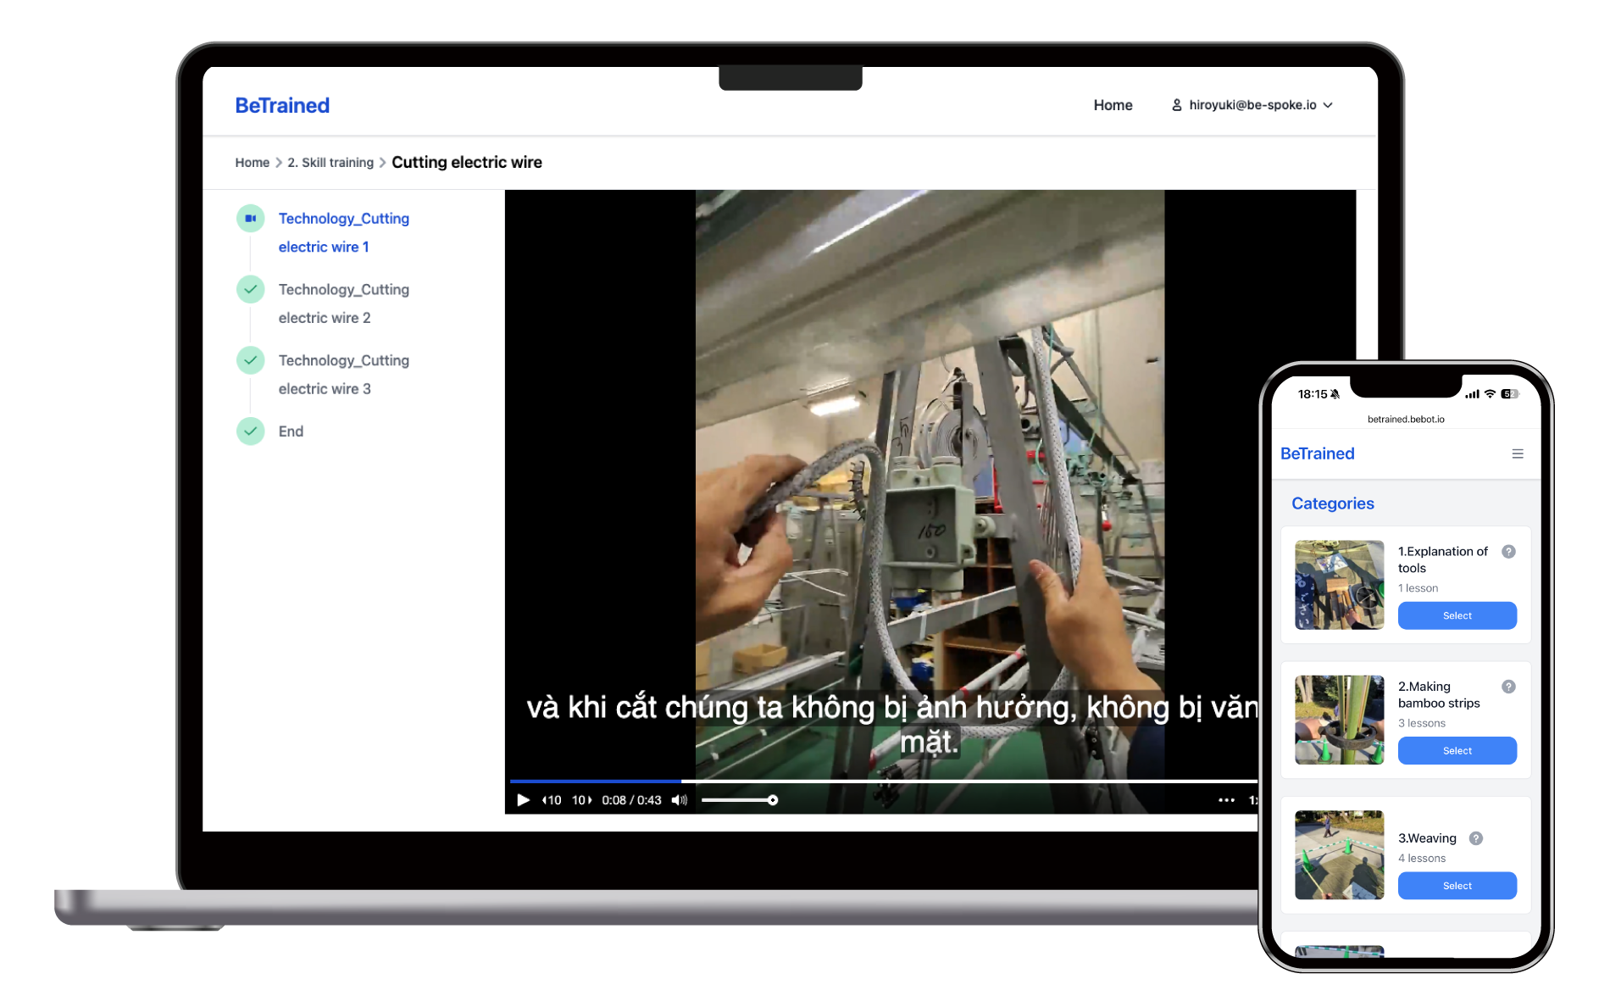Expand the hiroyuki@be-spoke.io account dropdown
Viewport: 1610px width, 1007px height.
[x=1252, y=105]
